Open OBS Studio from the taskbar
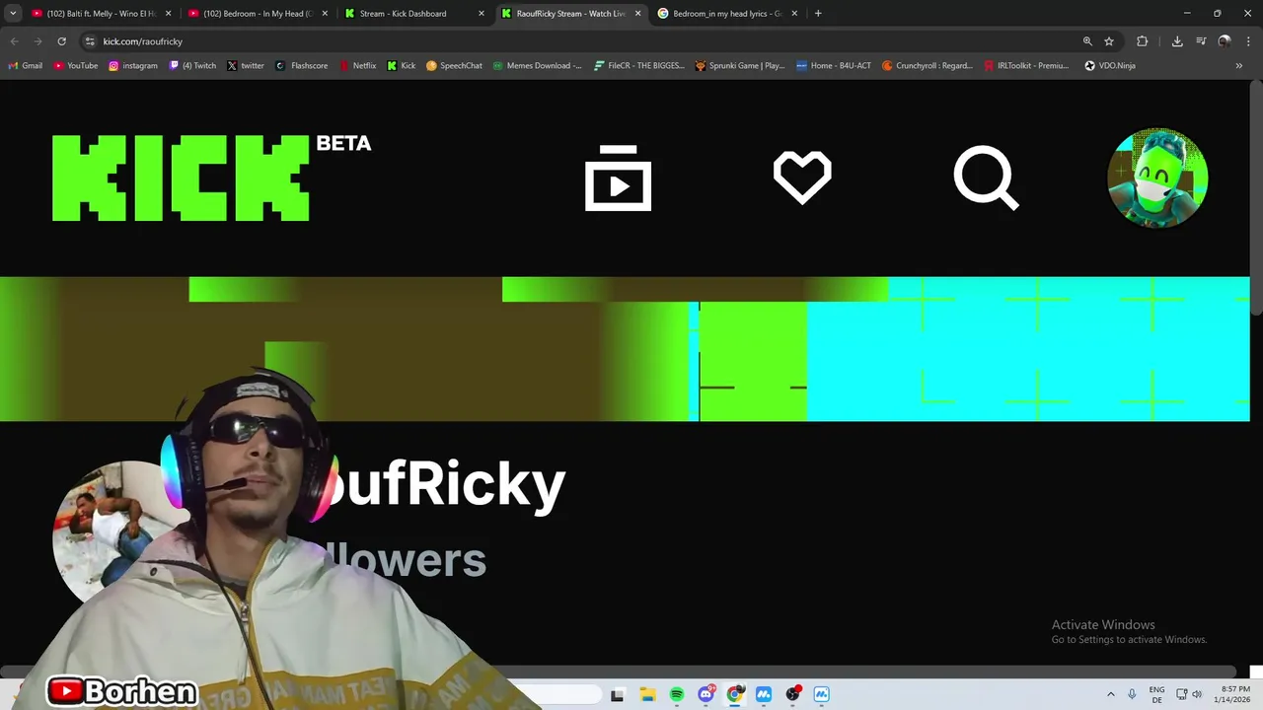 click(792, 694)
